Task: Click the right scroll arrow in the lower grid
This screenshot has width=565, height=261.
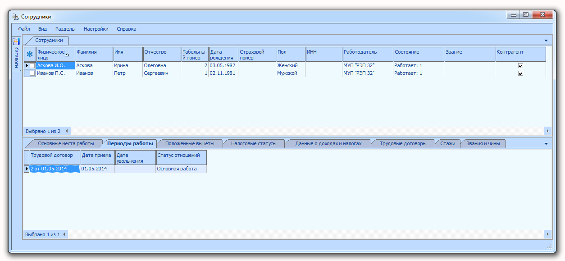Action: (548, 234)
